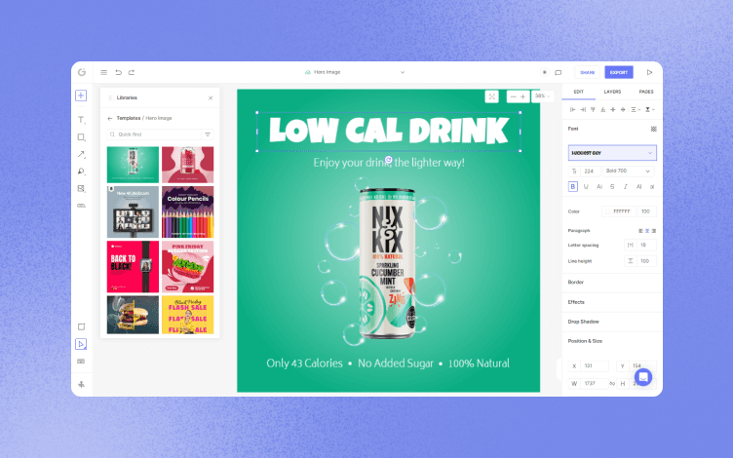Toggle Bold text style

click(573, 186)
